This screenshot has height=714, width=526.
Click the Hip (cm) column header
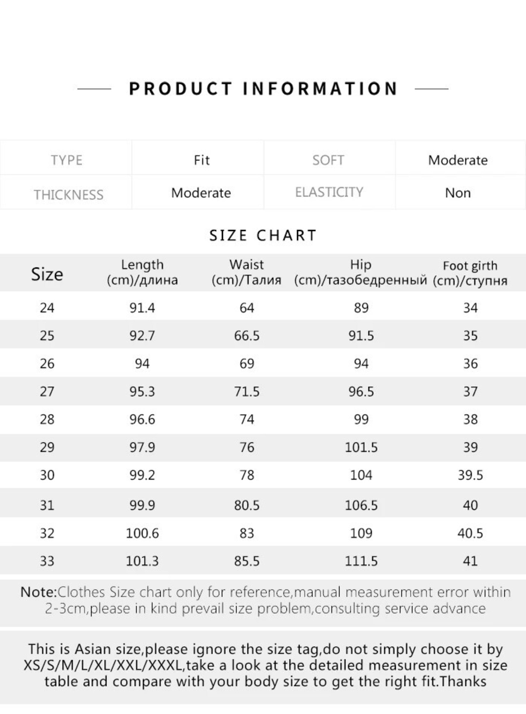click(360, 272)
